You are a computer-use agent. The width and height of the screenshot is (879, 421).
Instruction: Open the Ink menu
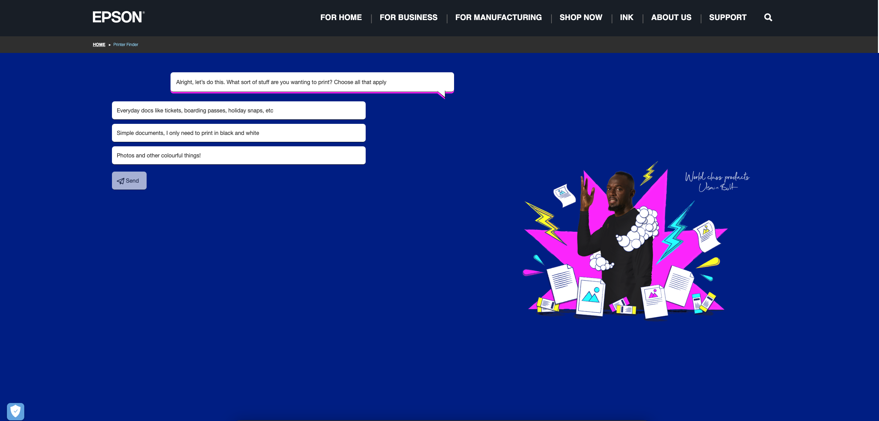626,17
